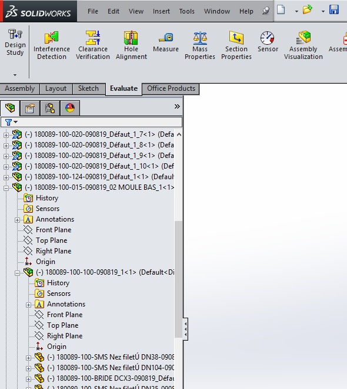Expand the SMS Nez filetÚ DN104 part
The width and height of the screenshot is (347, 389).
tap(28, 368)
